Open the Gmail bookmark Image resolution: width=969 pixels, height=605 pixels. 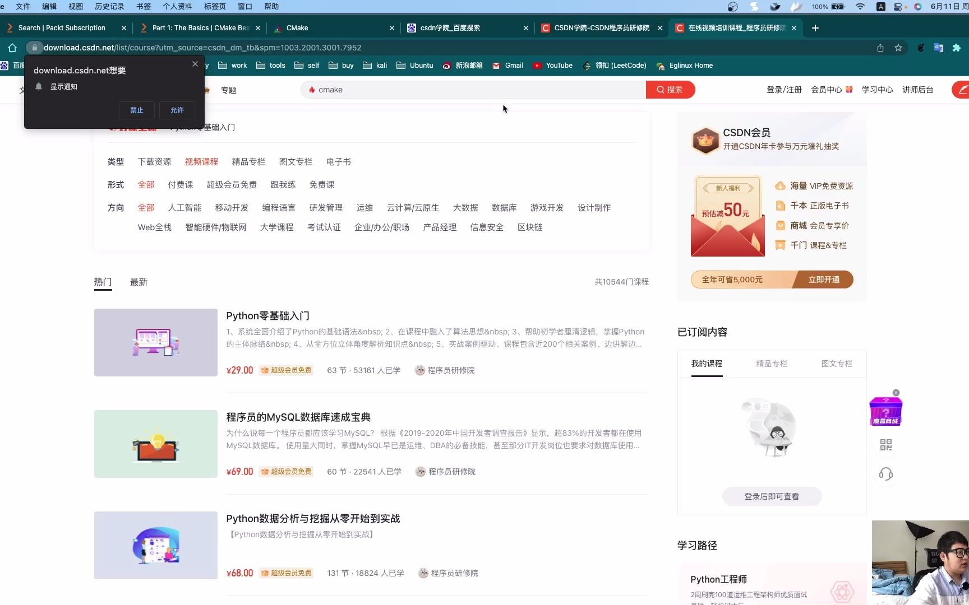click(507, 66)
